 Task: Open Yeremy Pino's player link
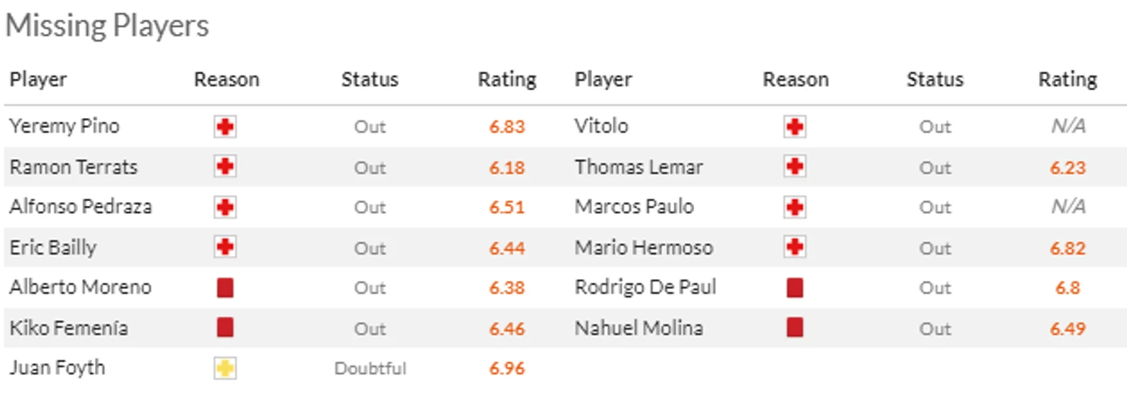65,126
